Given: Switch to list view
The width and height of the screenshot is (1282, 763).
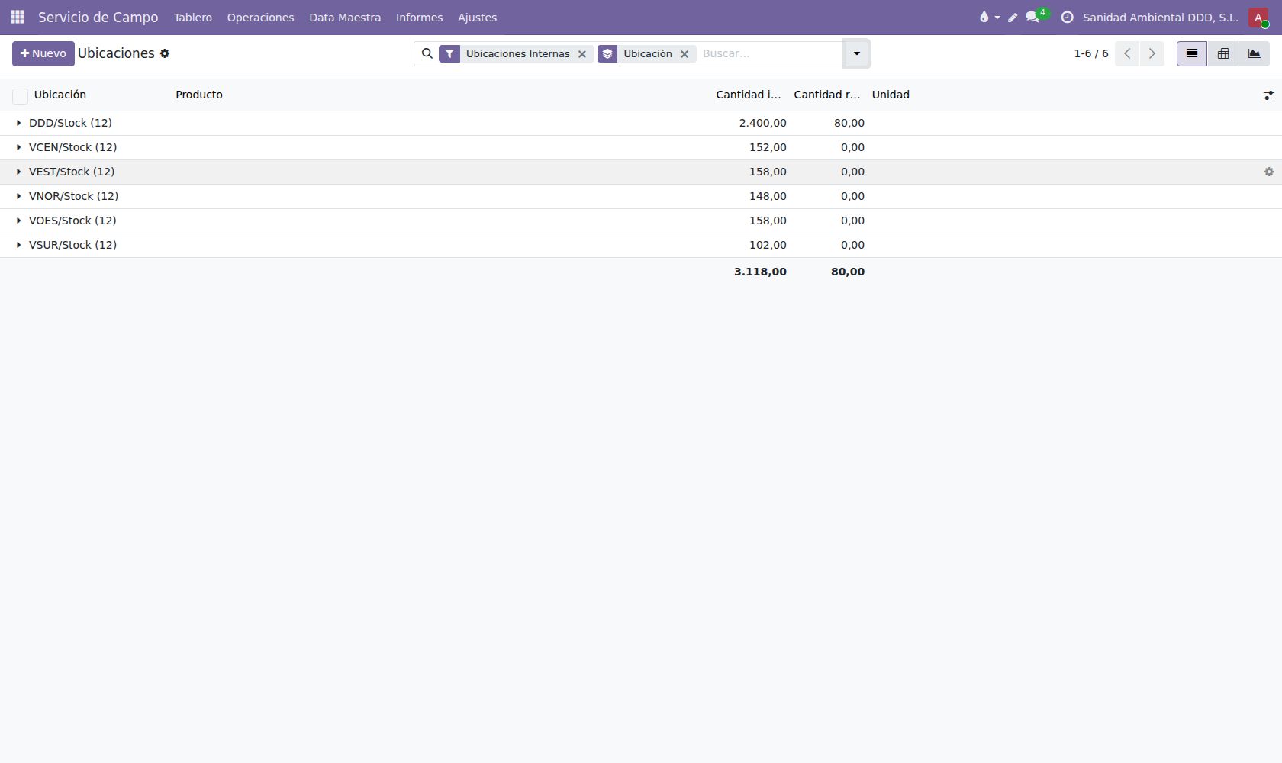Looking at the screenshot, I should tap(1191, 53).
